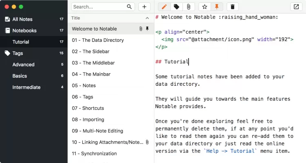Open the tags editor icon
Image resolution: width=306 pixels, height=163 pixels.
176,7
